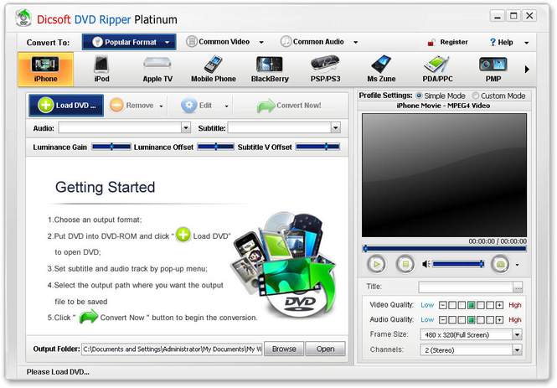The width and height of the screenshot is (557, 388).
Task: Click the Title input field
Action: click(x=466, y=287)
